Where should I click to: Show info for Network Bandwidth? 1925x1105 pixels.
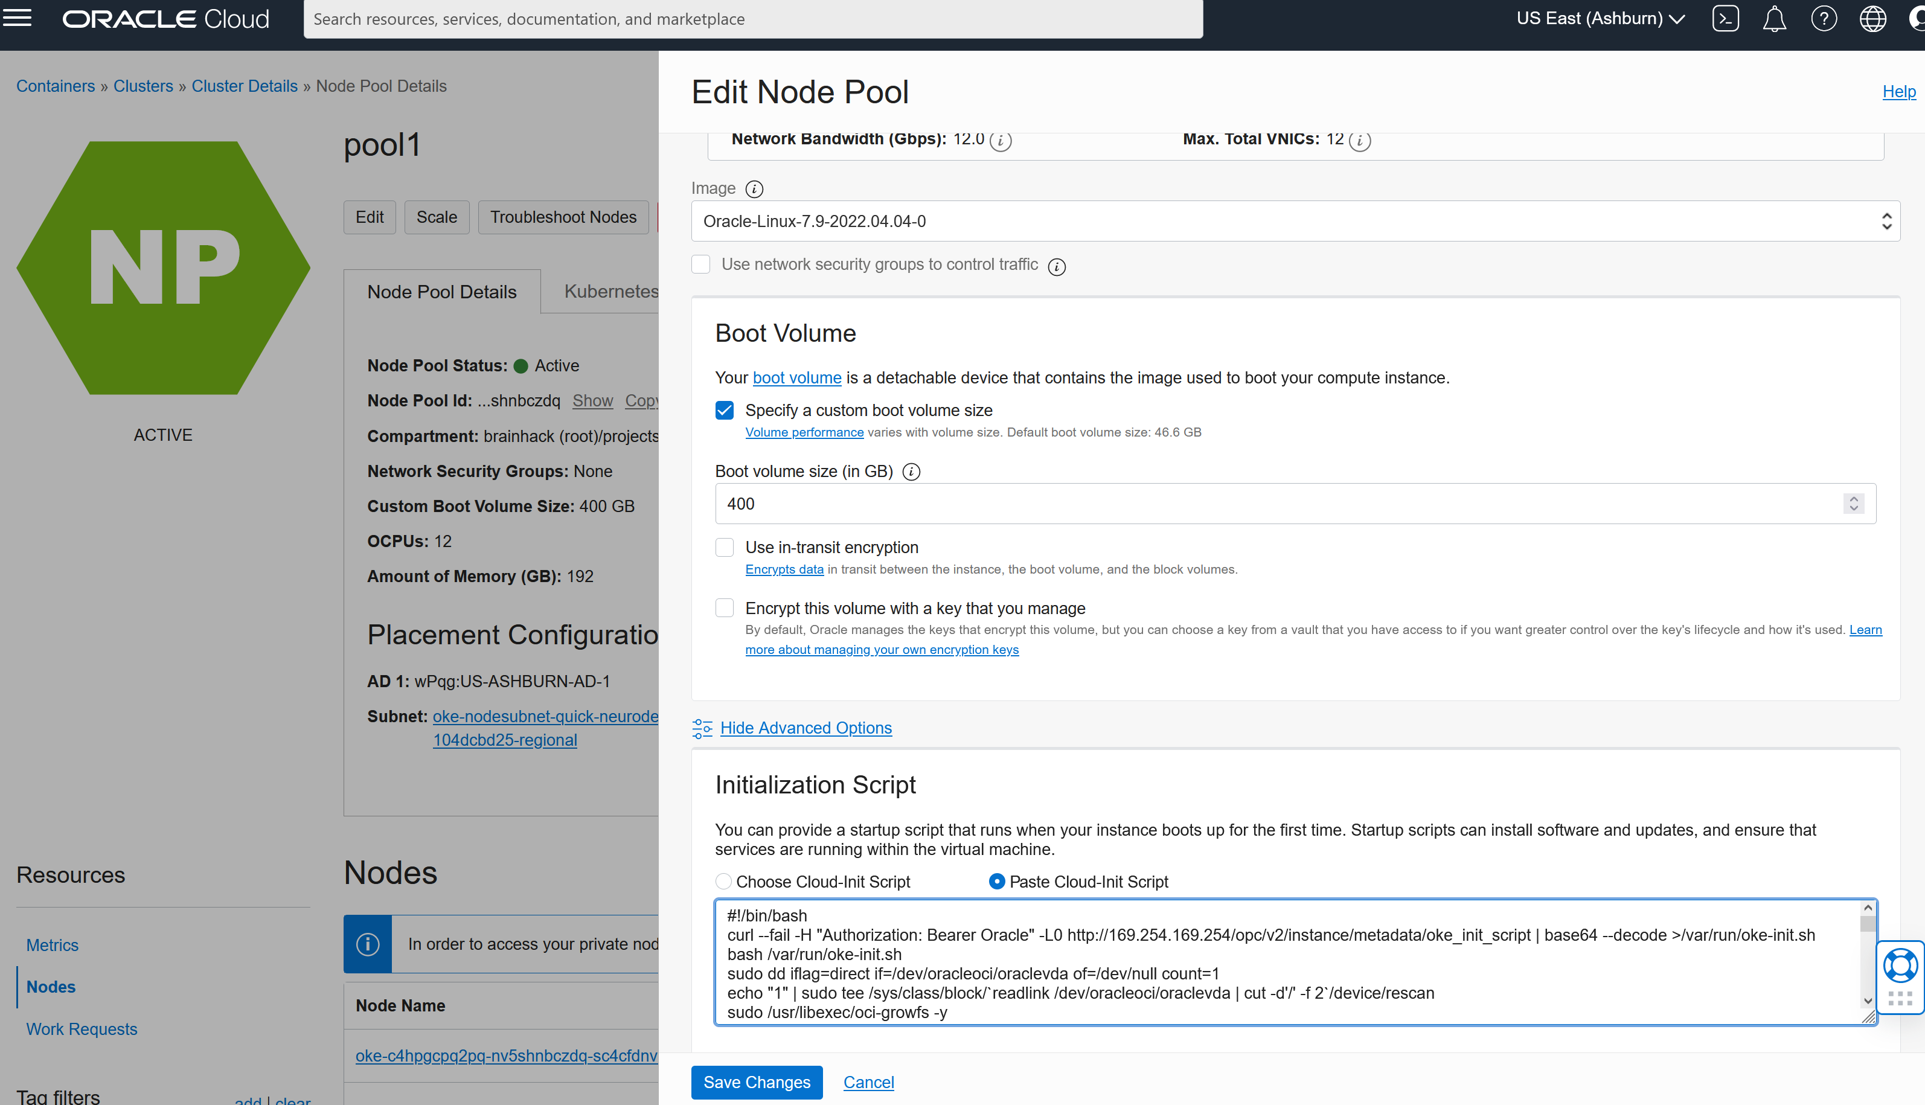point(1001,141)
